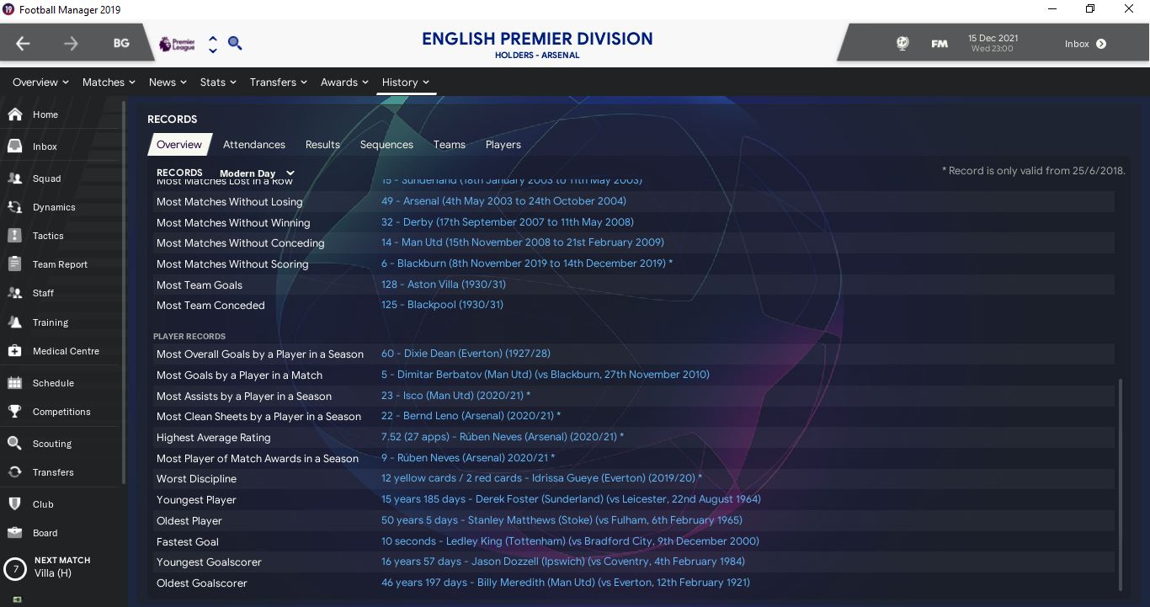Screen dimensions: 1150x607
Task: Click Ledley King fastest goal record
Action: coord(570,541)
